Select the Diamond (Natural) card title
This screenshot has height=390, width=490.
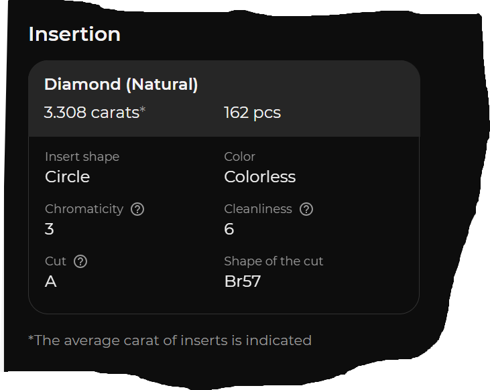pyautogui.click(x=121, y=84)
